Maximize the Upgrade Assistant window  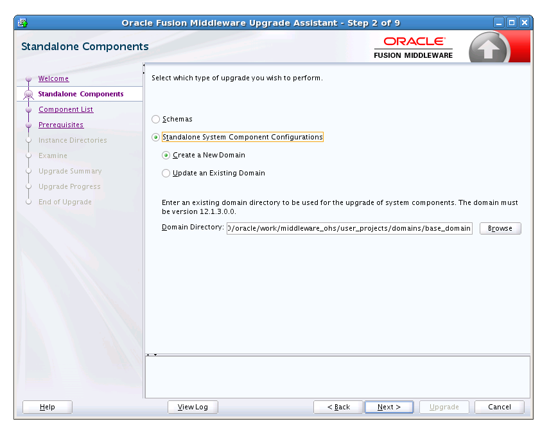[512, 22]
